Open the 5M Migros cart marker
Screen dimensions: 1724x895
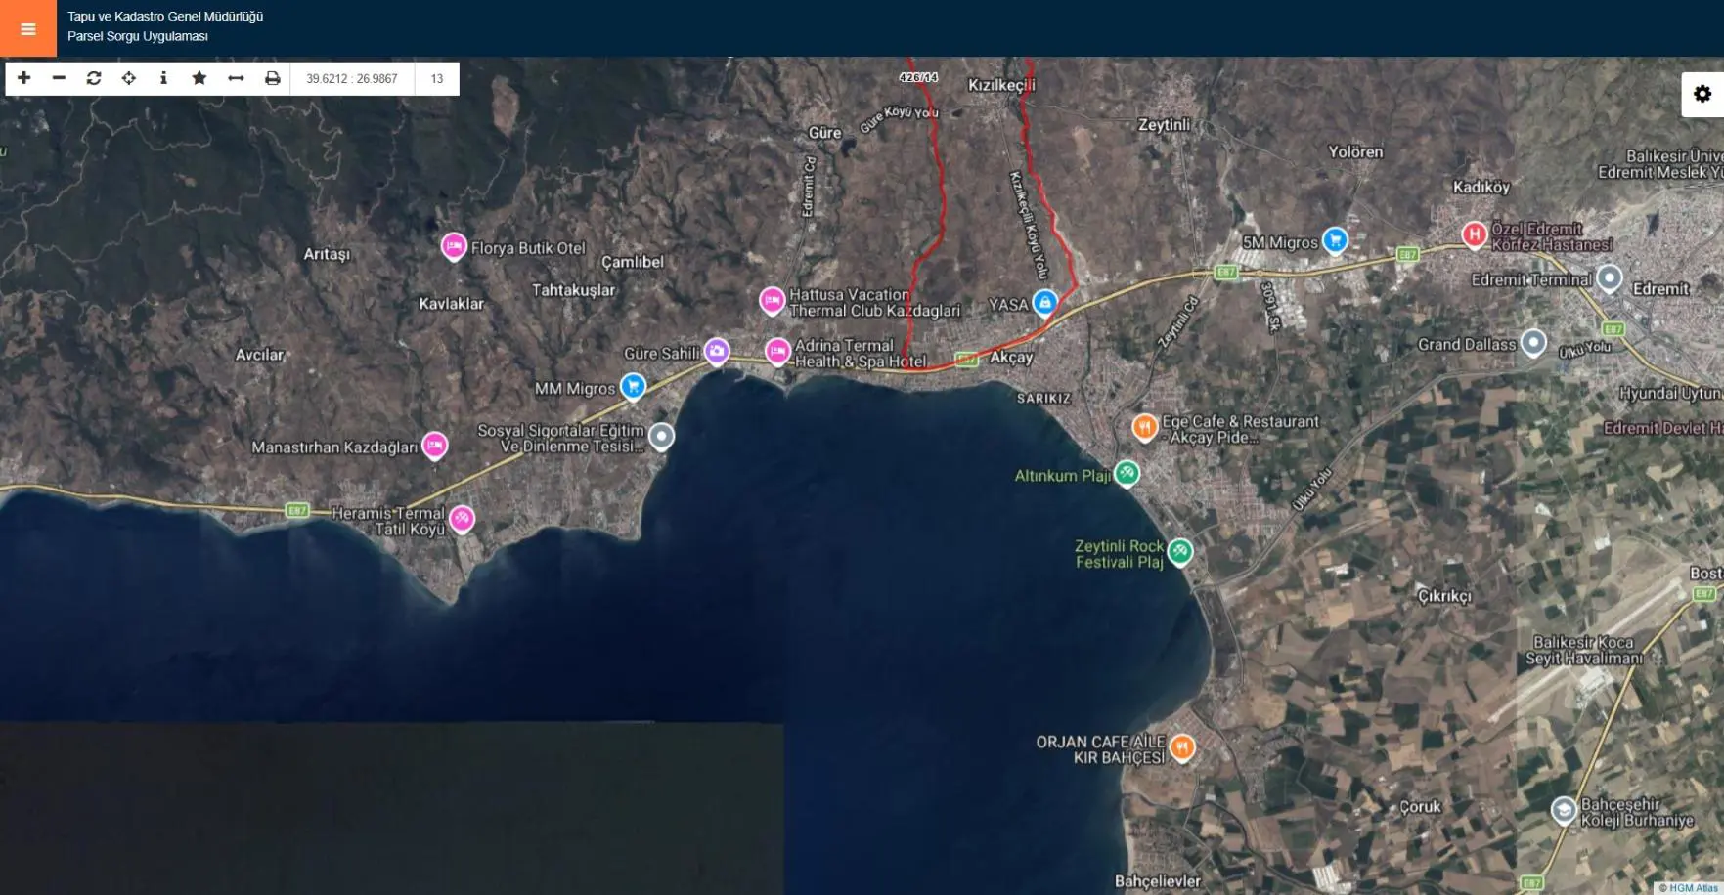(x=1335, y=240)
